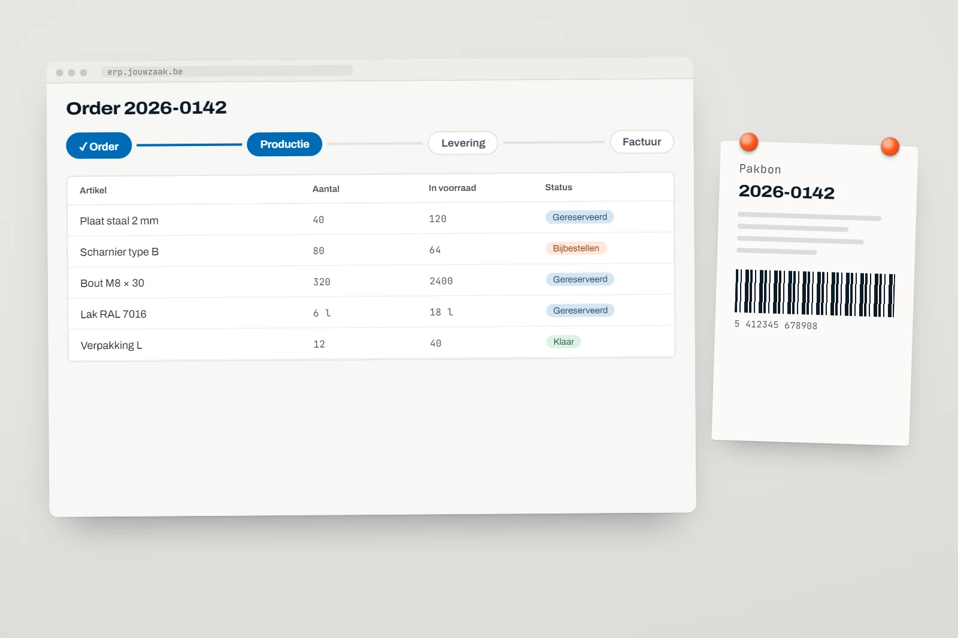Click the barcode on the Pakbon note
This screenshot has height=638, width=958.
click(x=815, y=293)
